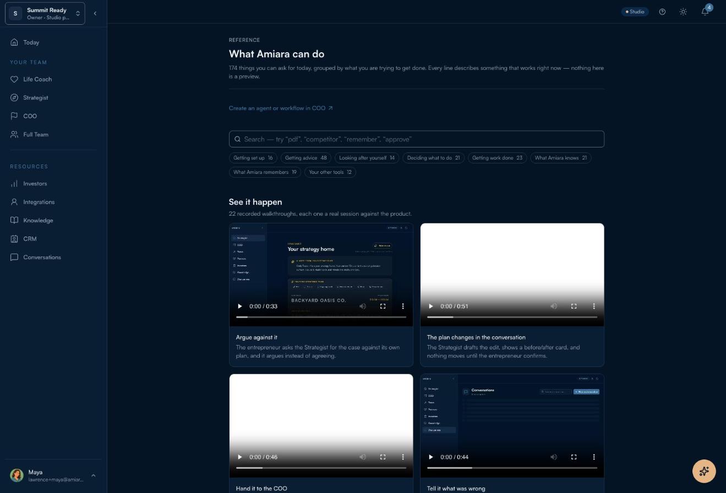Play 'The plan changes in the conversation' video
Image resolution: width=726 pixels, height=493 pixels.
431,306
